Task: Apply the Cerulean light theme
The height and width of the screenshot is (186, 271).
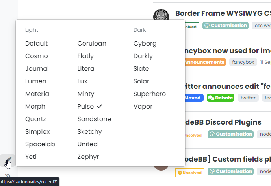Action: [92, 44]
